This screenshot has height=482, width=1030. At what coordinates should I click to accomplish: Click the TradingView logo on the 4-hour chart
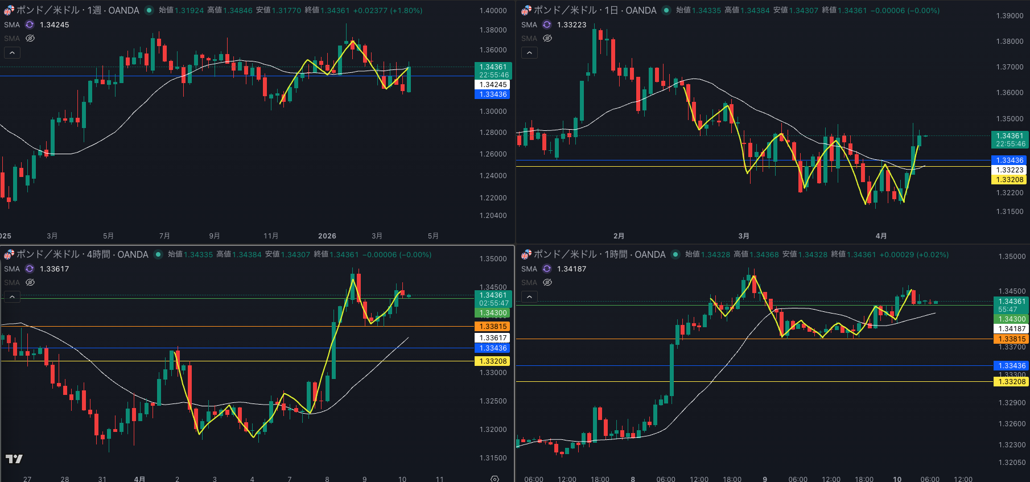[14, 459]
